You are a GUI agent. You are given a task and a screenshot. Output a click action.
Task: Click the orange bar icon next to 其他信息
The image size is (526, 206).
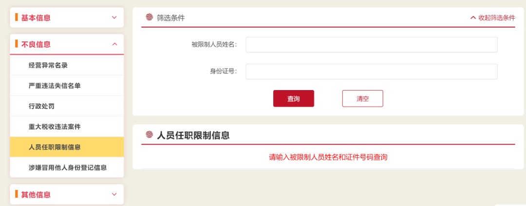pos(17,194)
